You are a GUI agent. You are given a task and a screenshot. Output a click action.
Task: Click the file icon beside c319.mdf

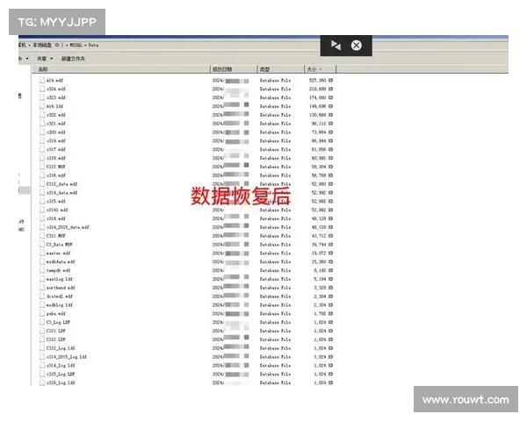point(42,140)
